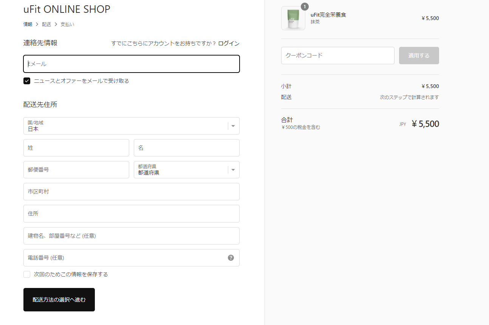Click the 抹茶 variant text

[315, 22]
